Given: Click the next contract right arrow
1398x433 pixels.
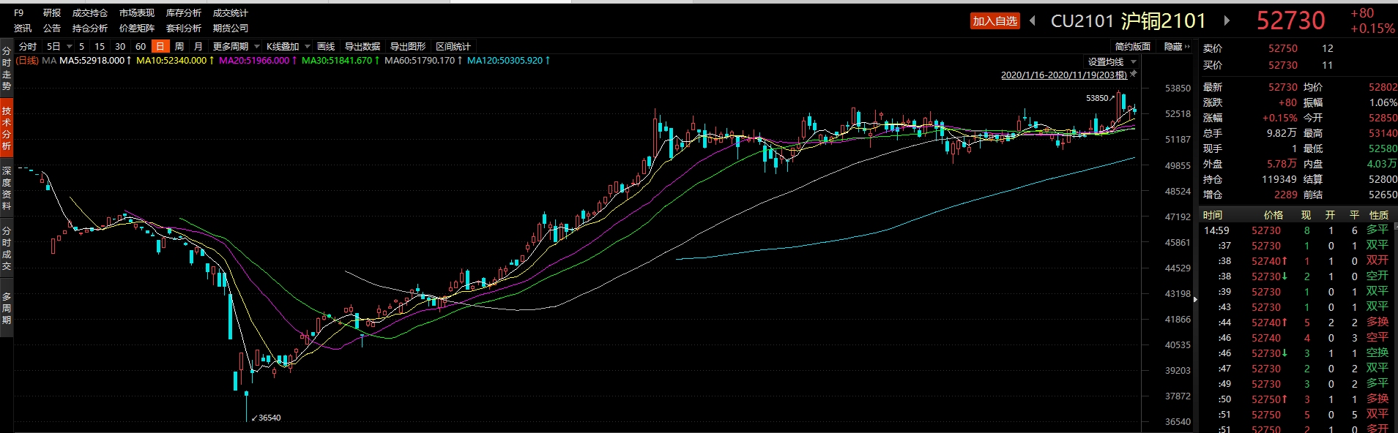Looking at the screenshot, I should coord(1227,20).
